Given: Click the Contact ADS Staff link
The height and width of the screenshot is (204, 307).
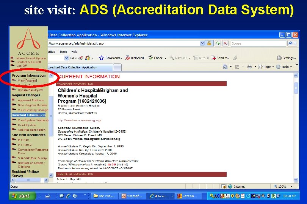Looking at the screenshot, I should (28, 62).
